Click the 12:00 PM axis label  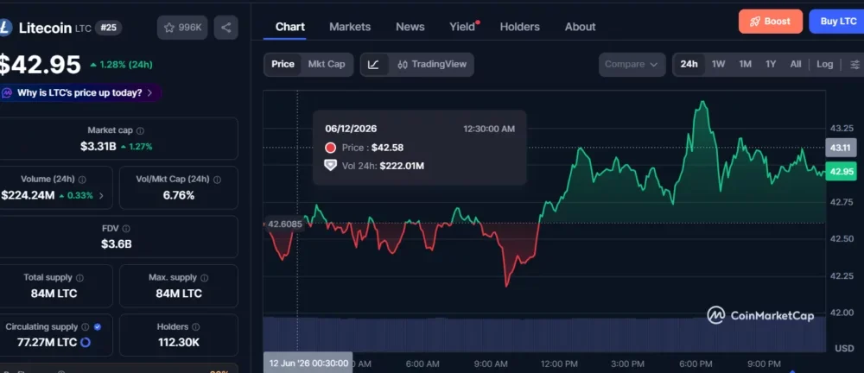(x=559, y=364)
